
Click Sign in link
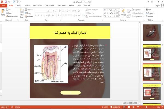[158, 5]
